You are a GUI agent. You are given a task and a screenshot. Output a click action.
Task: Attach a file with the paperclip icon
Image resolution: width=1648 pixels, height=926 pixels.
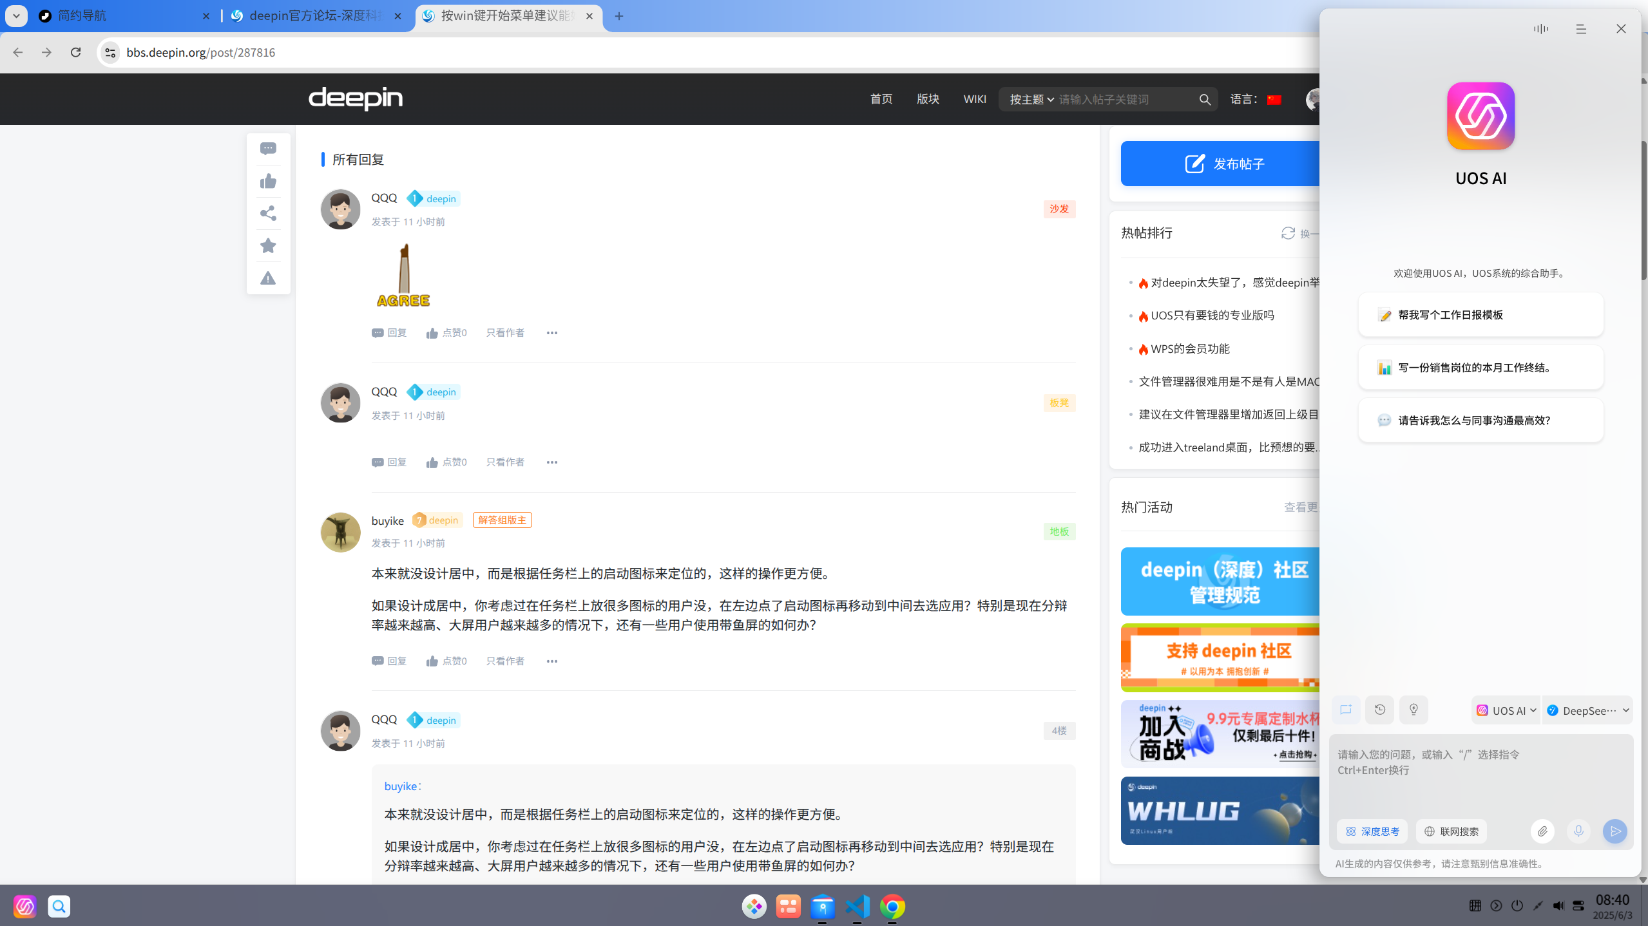tap(1542, 831)
